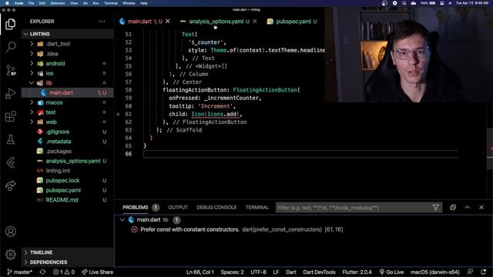Click the UTF-8 encoding indicator
The height and width of the screenshot is (277, 493).
[259, 272]
